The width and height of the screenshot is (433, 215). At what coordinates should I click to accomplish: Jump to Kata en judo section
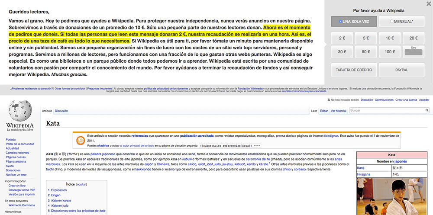click(x=58, y=205)
